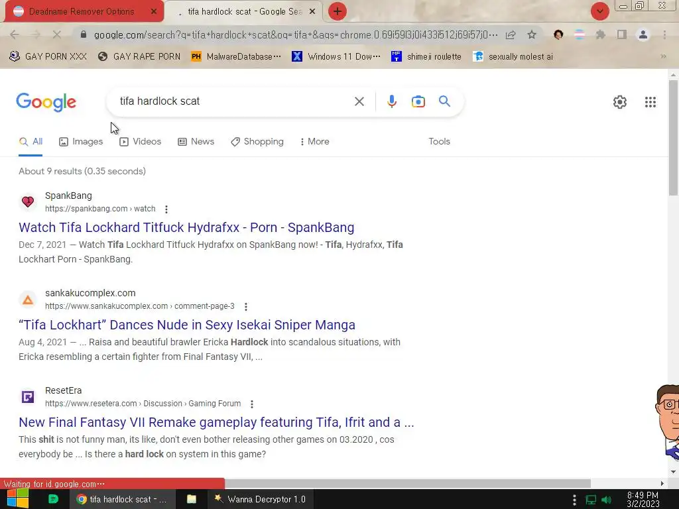Open Chrome three-dot main menu
The width and height of the screenshot is (679, 509).
(x=664, y=34)
